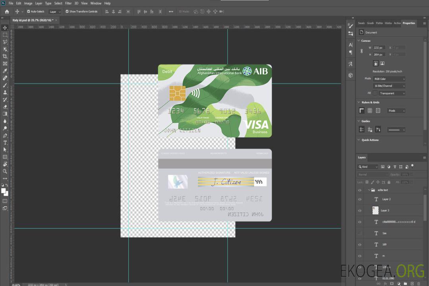429x286 pixels.
Task: Click the Home icon in options bar
Action: coord(7,12)
